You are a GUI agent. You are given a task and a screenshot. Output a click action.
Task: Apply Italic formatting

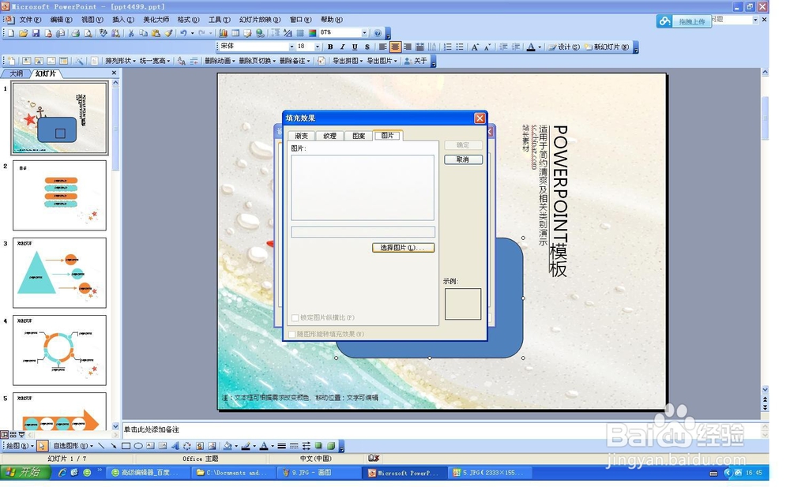[x=343, y=47]
